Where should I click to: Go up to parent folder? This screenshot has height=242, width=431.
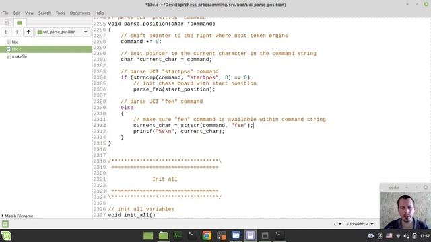tap(28, 32)
